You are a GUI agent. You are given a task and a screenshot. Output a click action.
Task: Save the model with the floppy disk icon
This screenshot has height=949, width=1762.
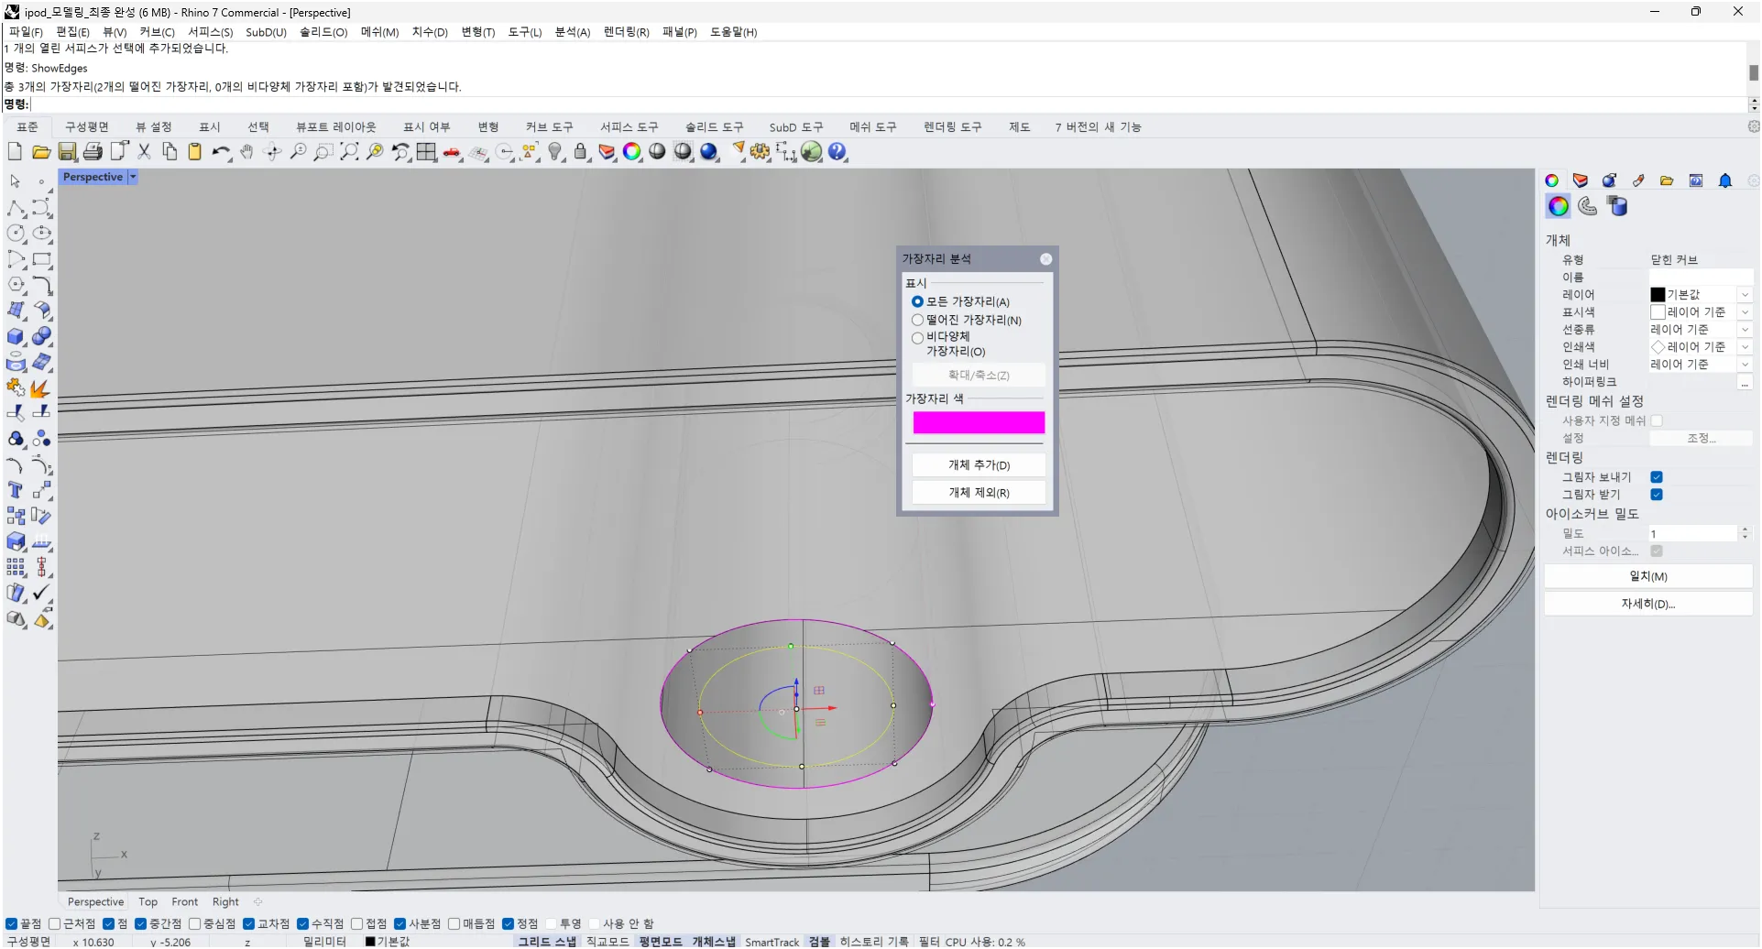point(67,152)
